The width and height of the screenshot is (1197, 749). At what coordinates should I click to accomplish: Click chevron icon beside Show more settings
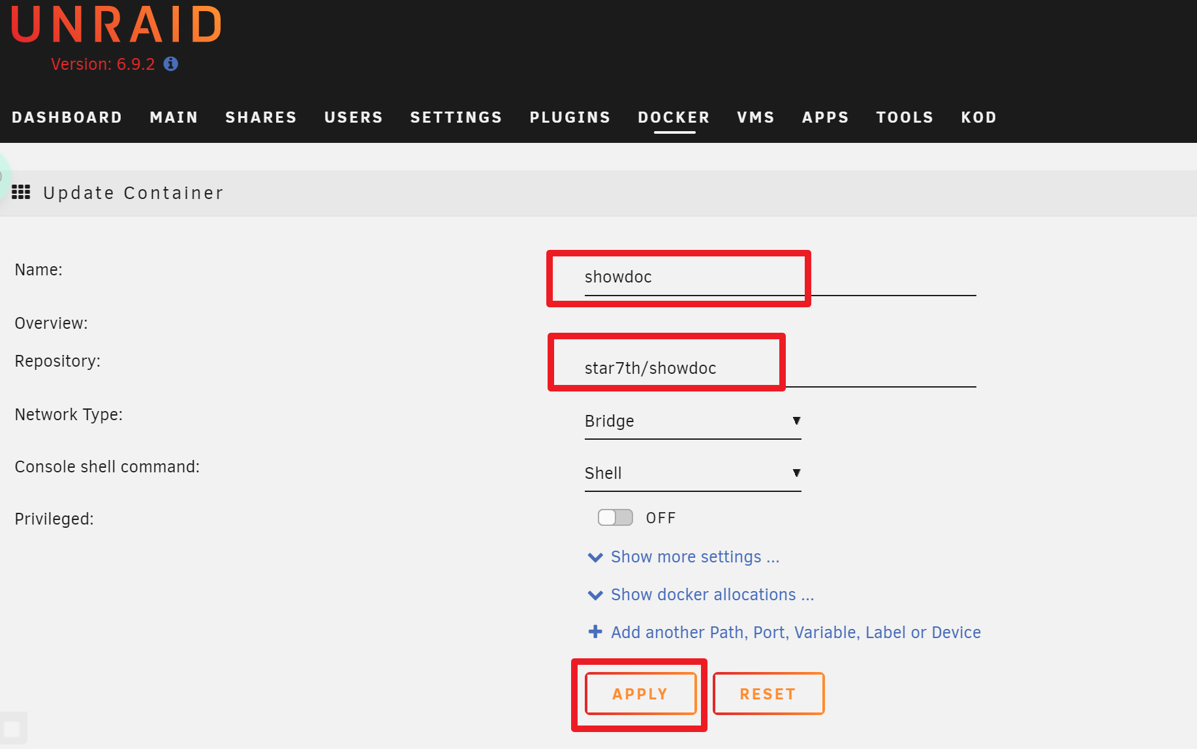tap(595, 557)
